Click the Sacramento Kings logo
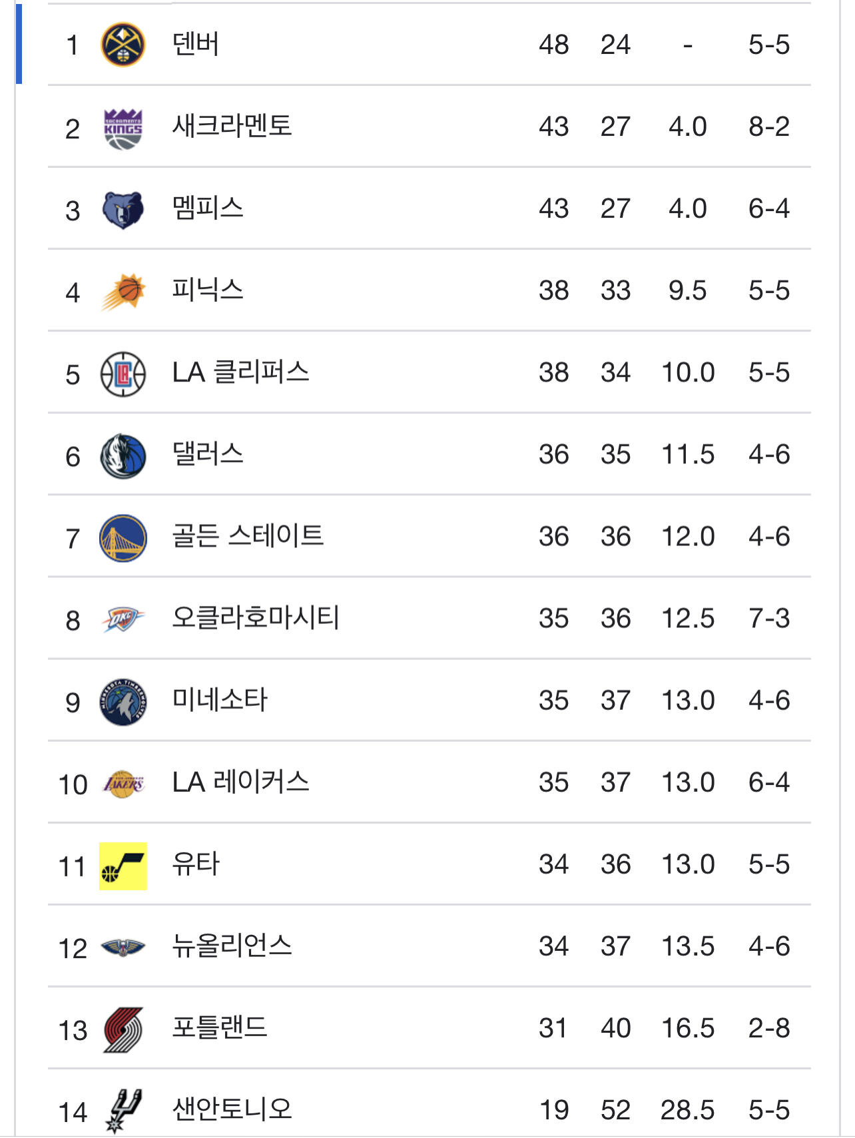Viewport: 855px width, 1138px height. point(123,128)
